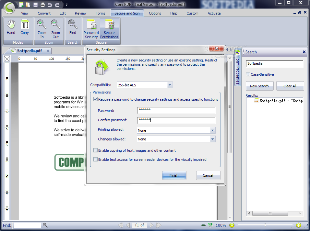Close the Security Settings dialog
This screenshot has height=231, width=310.
(x=217, y=48)
